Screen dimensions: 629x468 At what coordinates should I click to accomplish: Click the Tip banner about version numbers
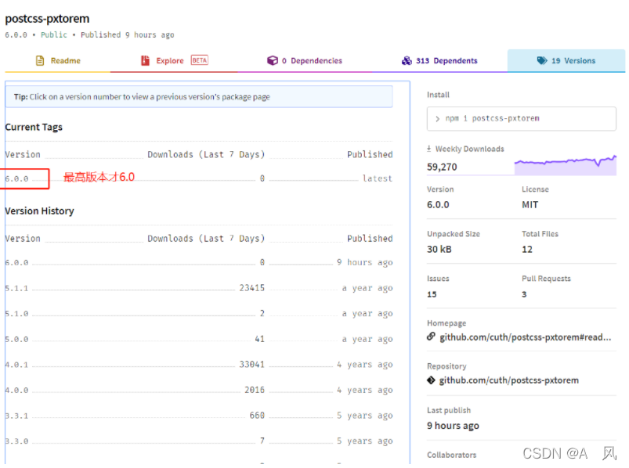[199, 96]
